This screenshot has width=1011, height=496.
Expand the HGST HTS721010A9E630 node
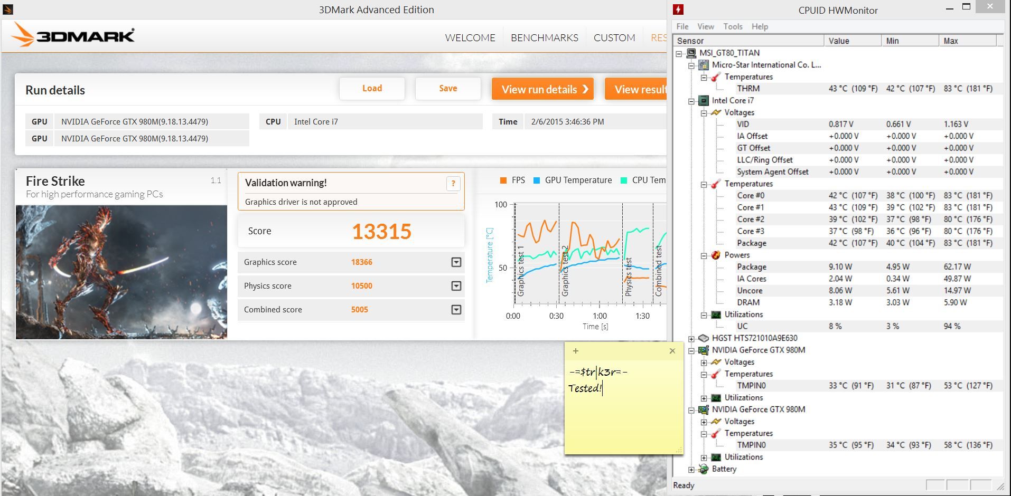[x=691, y=339]
